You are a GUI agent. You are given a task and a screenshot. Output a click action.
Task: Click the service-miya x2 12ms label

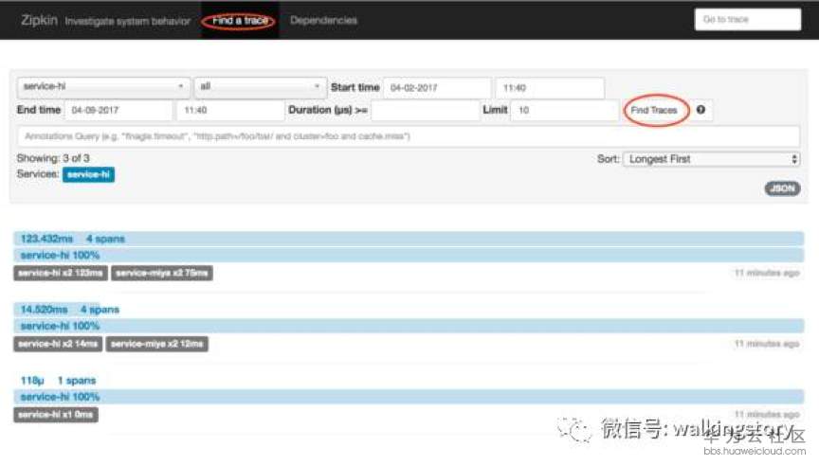157,344
